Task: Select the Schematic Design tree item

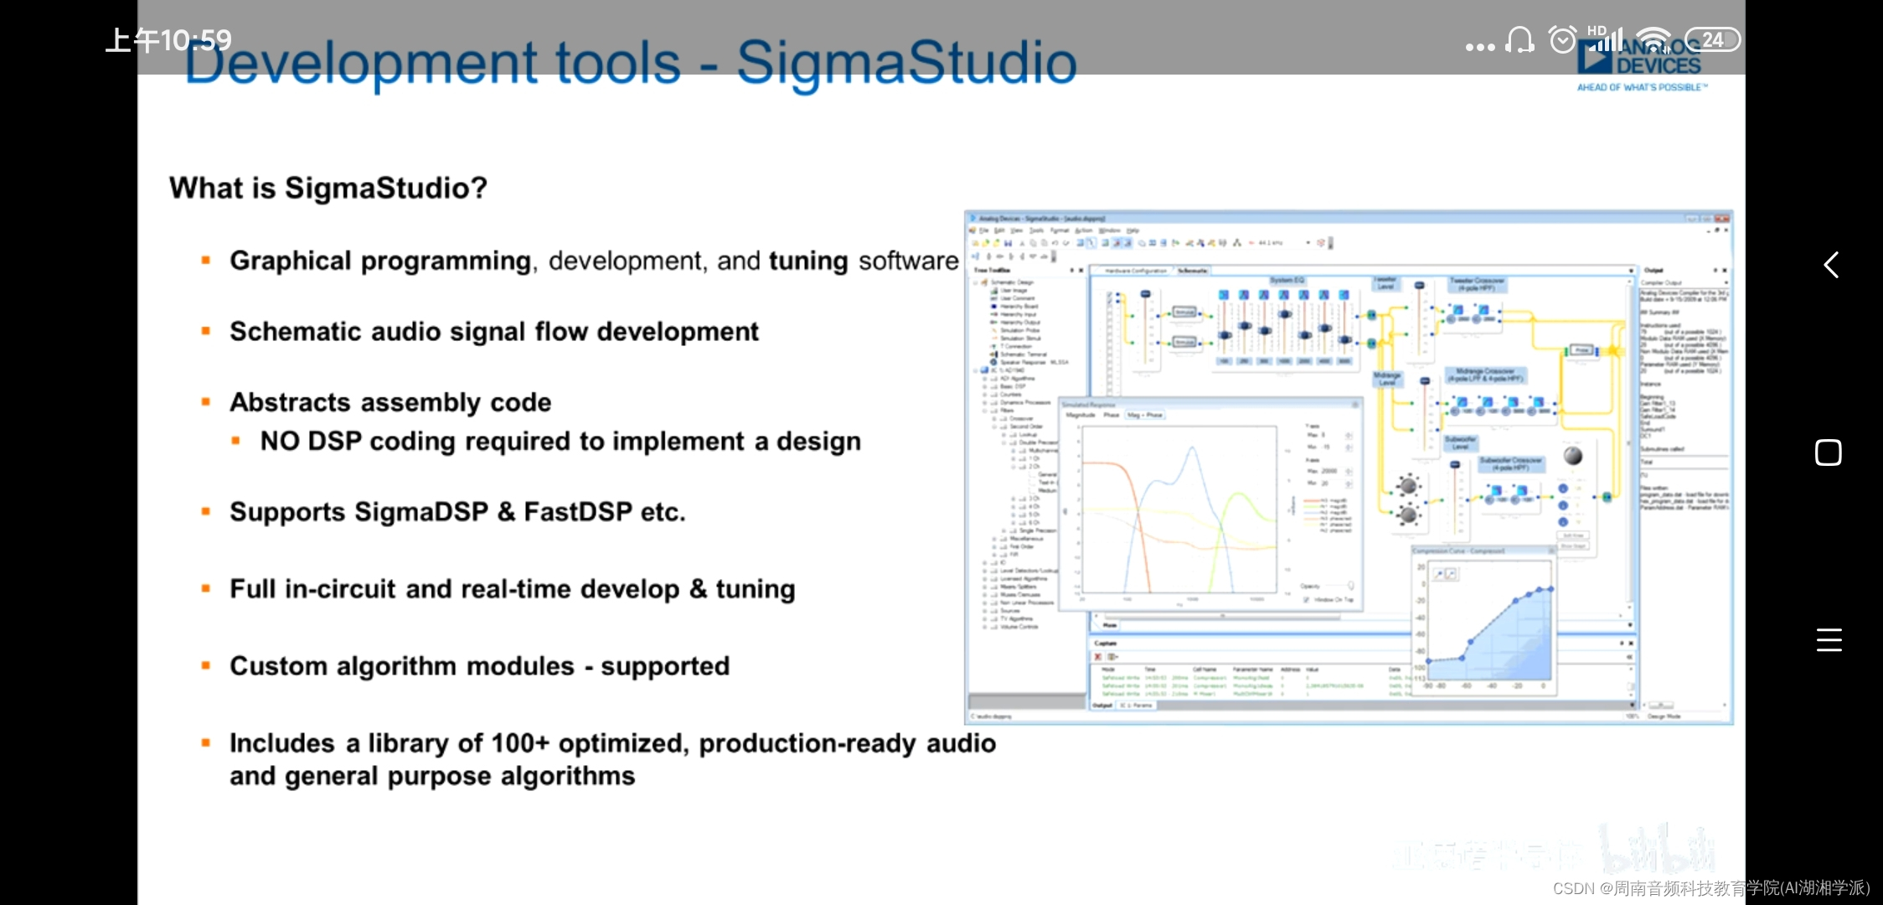Action: (1013, 282)
